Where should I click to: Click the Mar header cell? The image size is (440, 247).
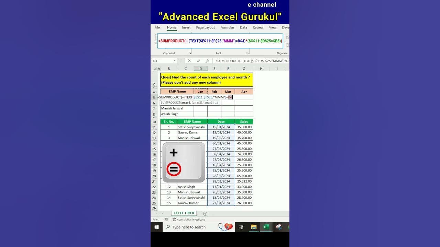[x=228, y=92]
